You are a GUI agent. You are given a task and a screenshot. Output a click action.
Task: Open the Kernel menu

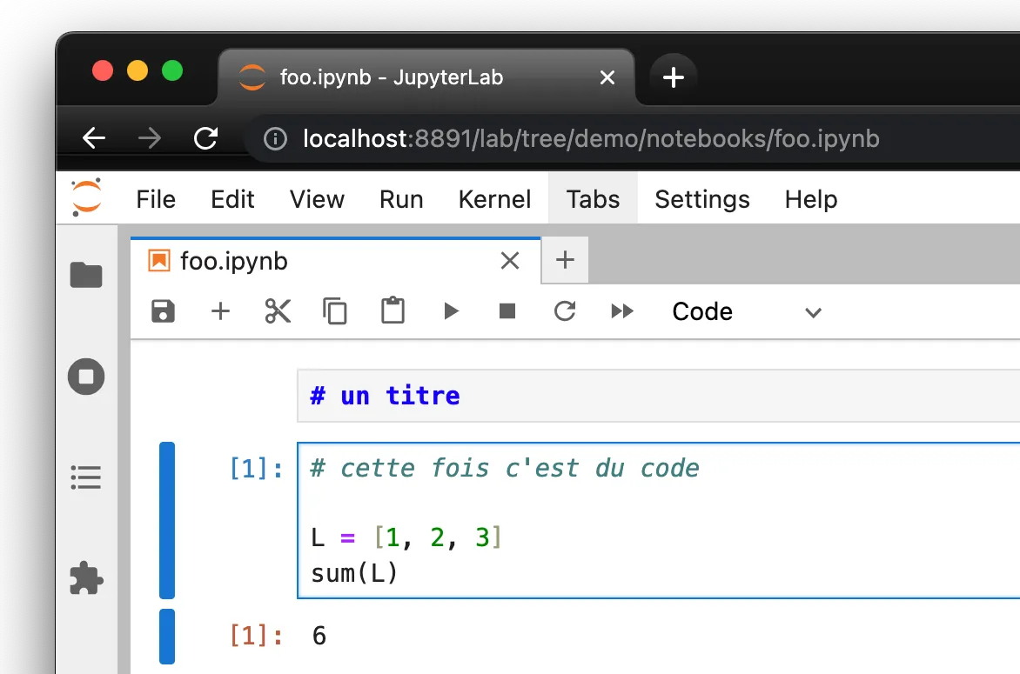click(493, 198)
